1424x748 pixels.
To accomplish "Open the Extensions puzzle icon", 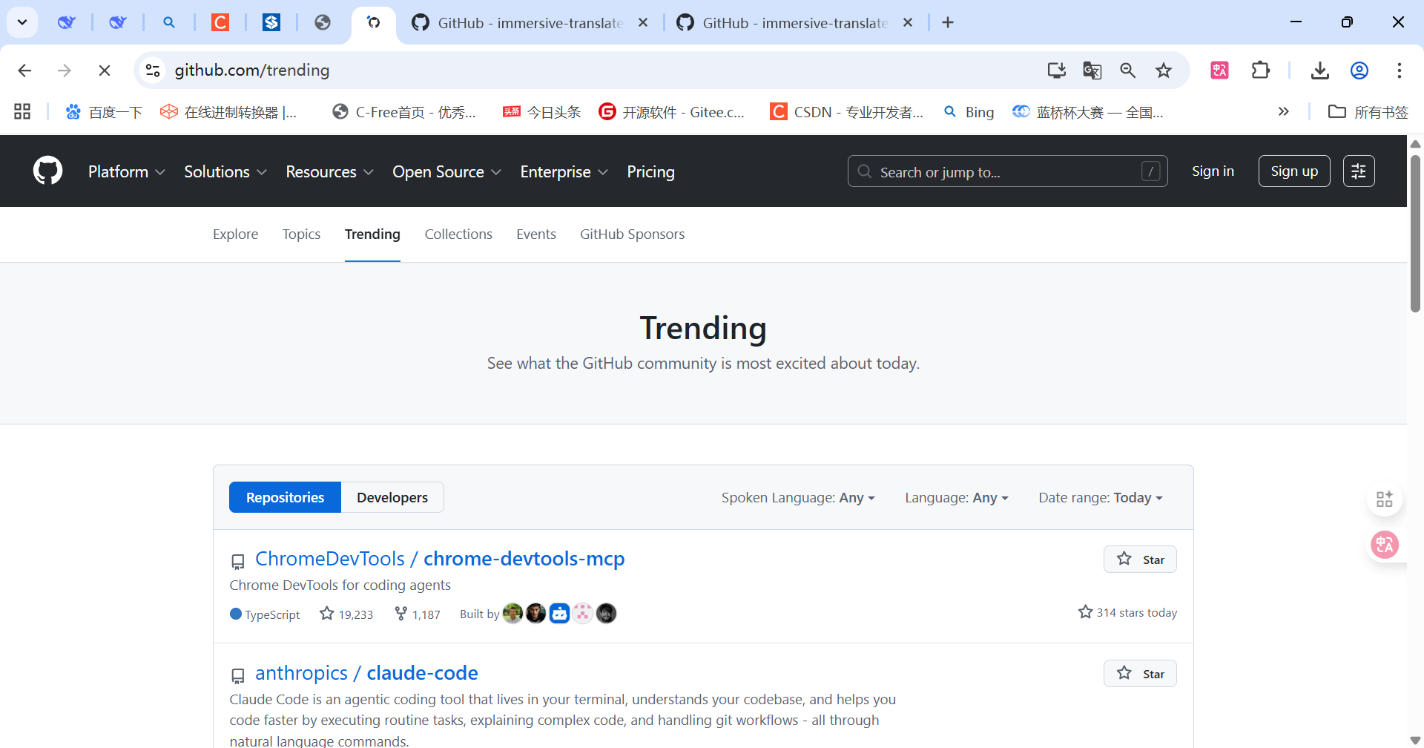I will click(x=1260, y=70).
